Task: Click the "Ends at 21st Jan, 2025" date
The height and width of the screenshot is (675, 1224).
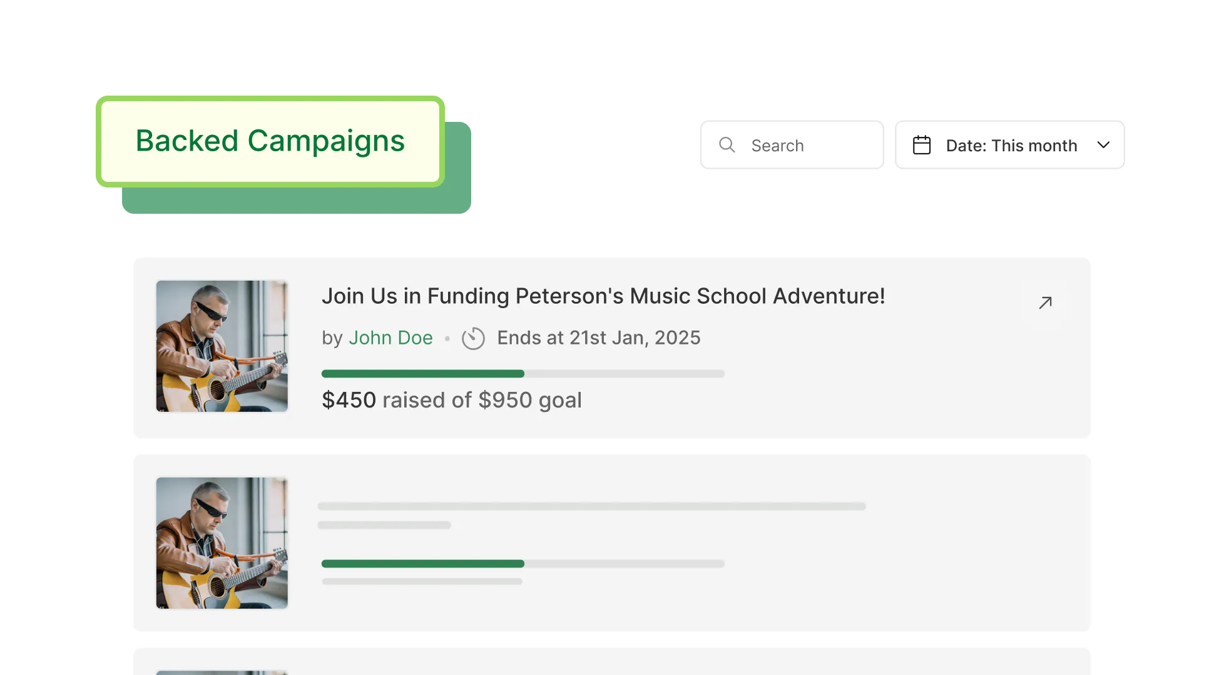Action: click(x=598, y=338)
